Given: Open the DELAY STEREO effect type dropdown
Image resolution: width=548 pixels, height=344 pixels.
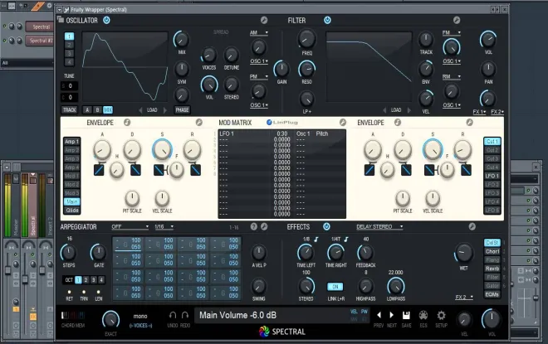Looking at the screenshot, I should (379, 227).
